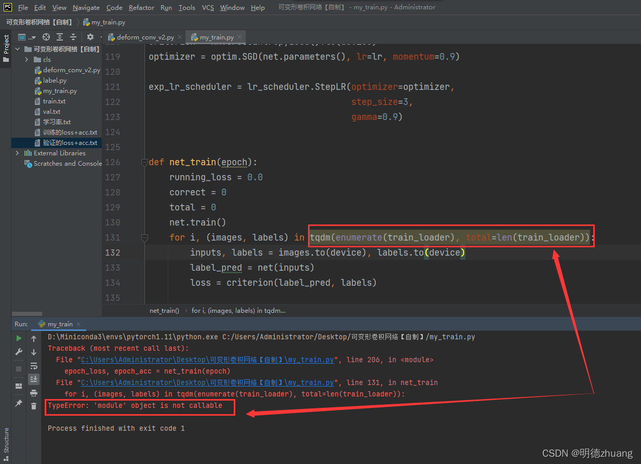Collapse all in Project tree
This screenshot has height=464, width=641.
(x=73, y=37)
